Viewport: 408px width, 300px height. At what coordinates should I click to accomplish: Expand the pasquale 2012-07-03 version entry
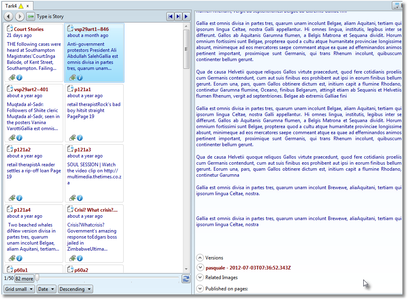[x=200, y=267]
